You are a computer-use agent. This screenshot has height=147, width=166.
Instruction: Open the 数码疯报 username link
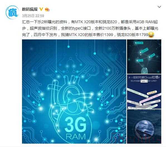30,9
